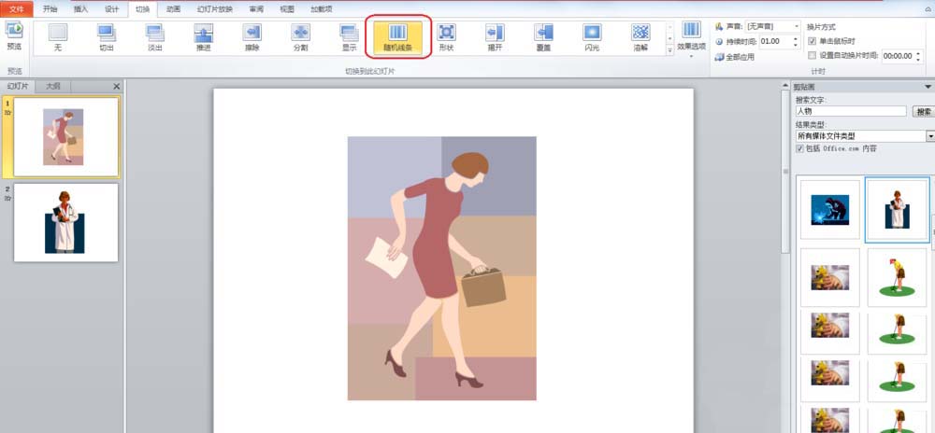Toggle 单击鼠标时 on mouse click checkbox
Viewport: 935px width, 433px height.
812,41
